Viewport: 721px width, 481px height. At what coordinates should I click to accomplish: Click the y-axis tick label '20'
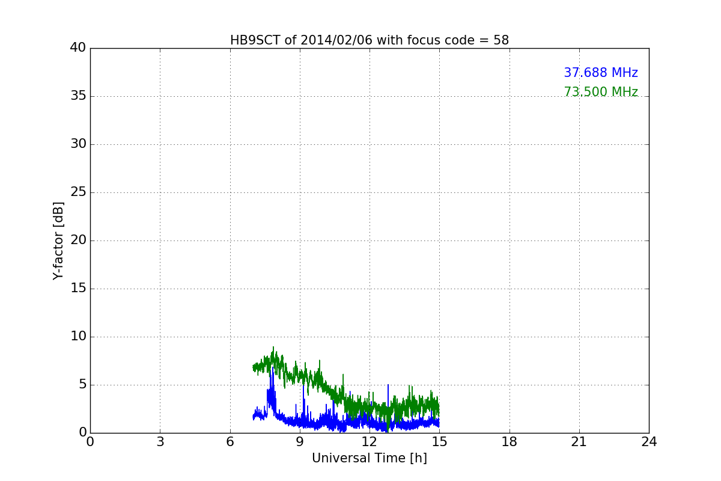point(78,240)
